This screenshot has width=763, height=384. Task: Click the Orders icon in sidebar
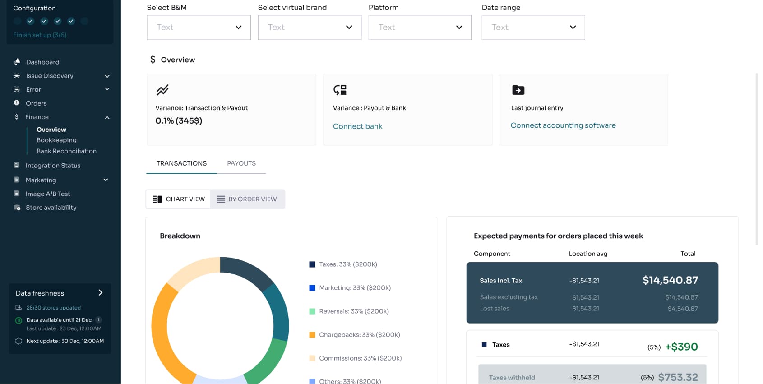[x=17, y=103]
